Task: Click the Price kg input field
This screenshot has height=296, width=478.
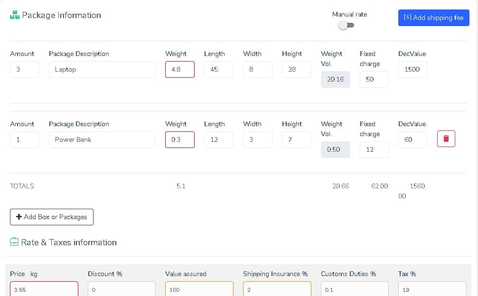Action: [44, 289]
